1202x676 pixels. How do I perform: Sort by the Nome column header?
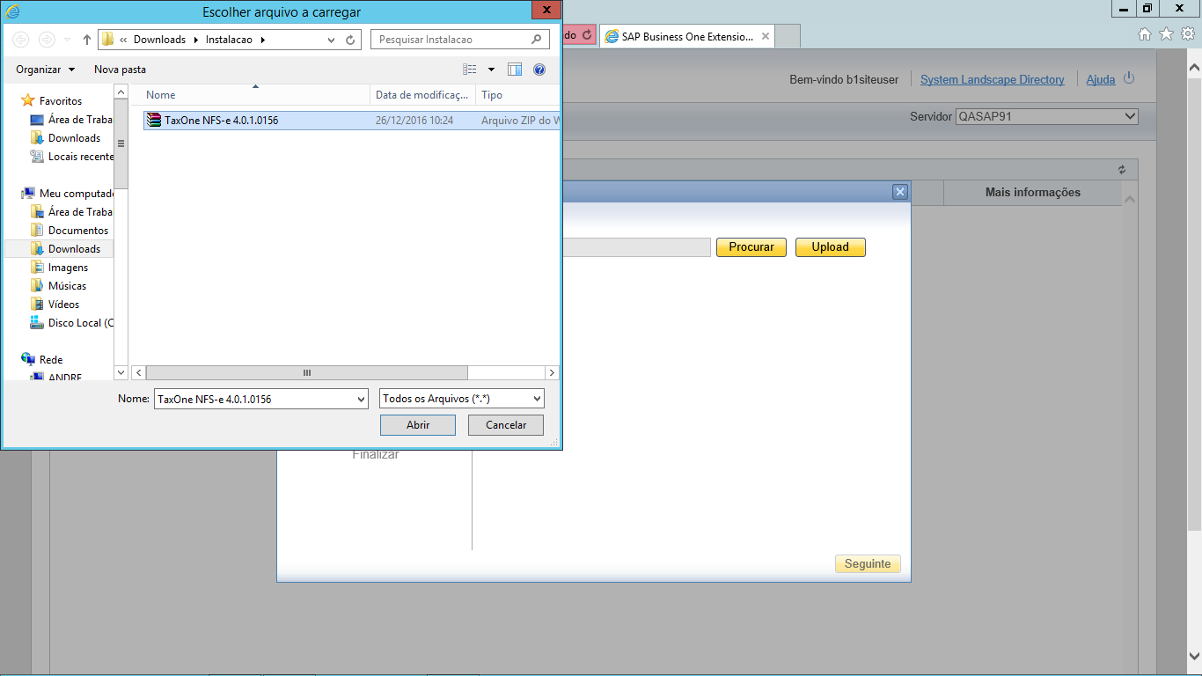[x=255, y=94]
